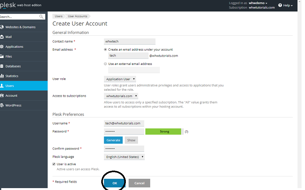The height and width of the screenshot is (190, 305).
Task: Click the Websites & Domains globe icon
Action: pyautogui.click(x=2, y=27)
